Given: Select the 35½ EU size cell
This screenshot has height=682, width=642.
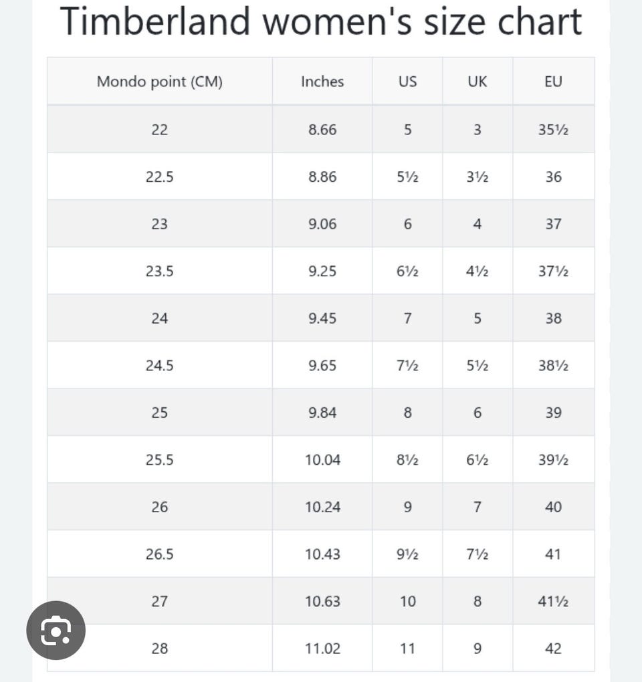Looking at the screenshot, I should (553, 130).
